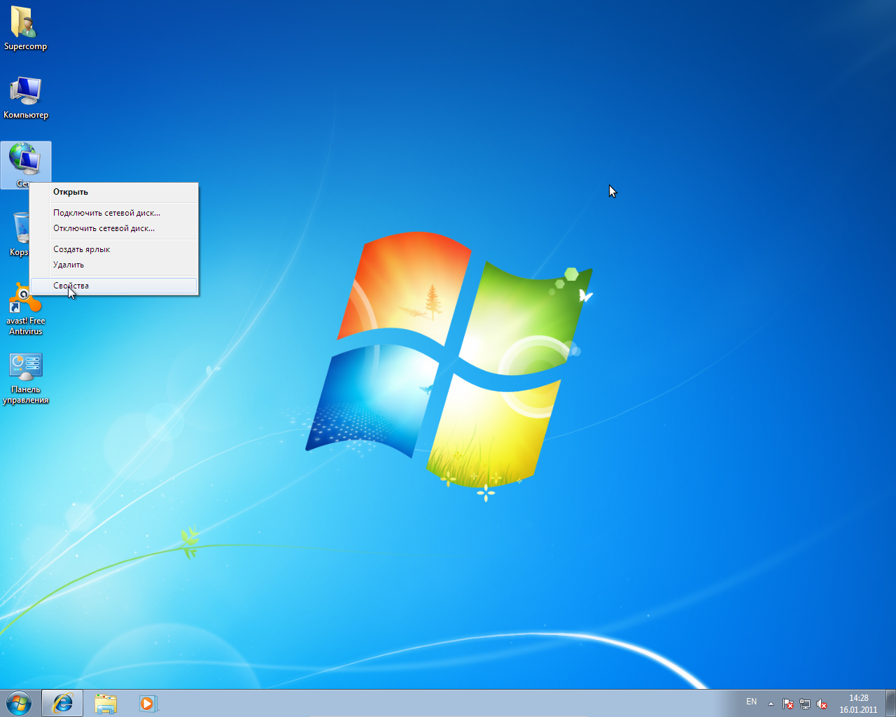Choose Удалить in the context menu
Screen dimensions: 896x717
point(114,265)
